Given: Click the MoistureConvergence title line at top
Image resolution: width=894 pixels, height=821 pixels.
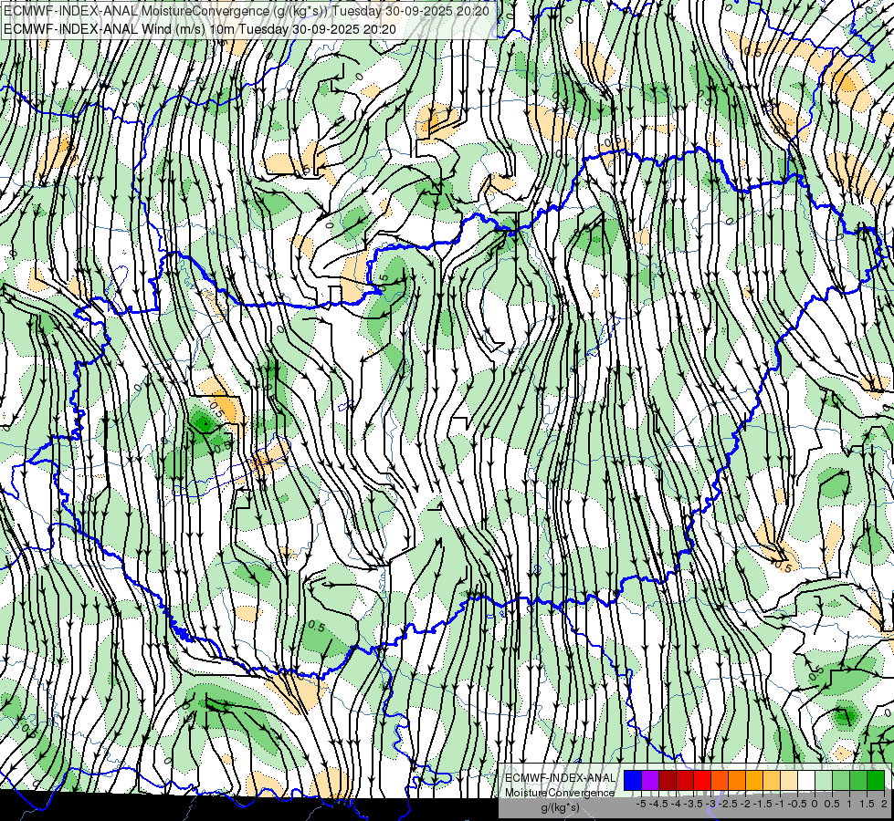Looking at the screenshot, I should (x=247, y=11).
